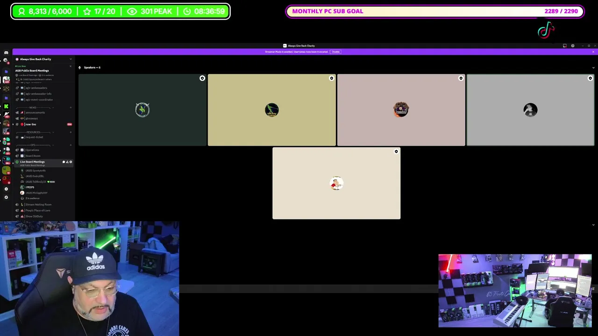Click badge icon on yellow speaker tile
The width and height of the screenshot is (598, 336).
pyautogui.click(x=332, y=78)
